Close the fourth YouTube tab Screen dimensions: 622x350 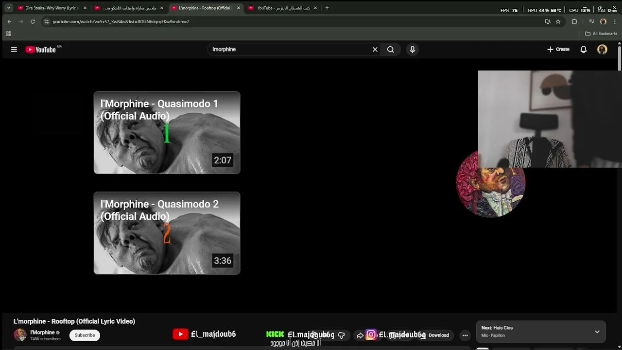click(x=315, y=8)
